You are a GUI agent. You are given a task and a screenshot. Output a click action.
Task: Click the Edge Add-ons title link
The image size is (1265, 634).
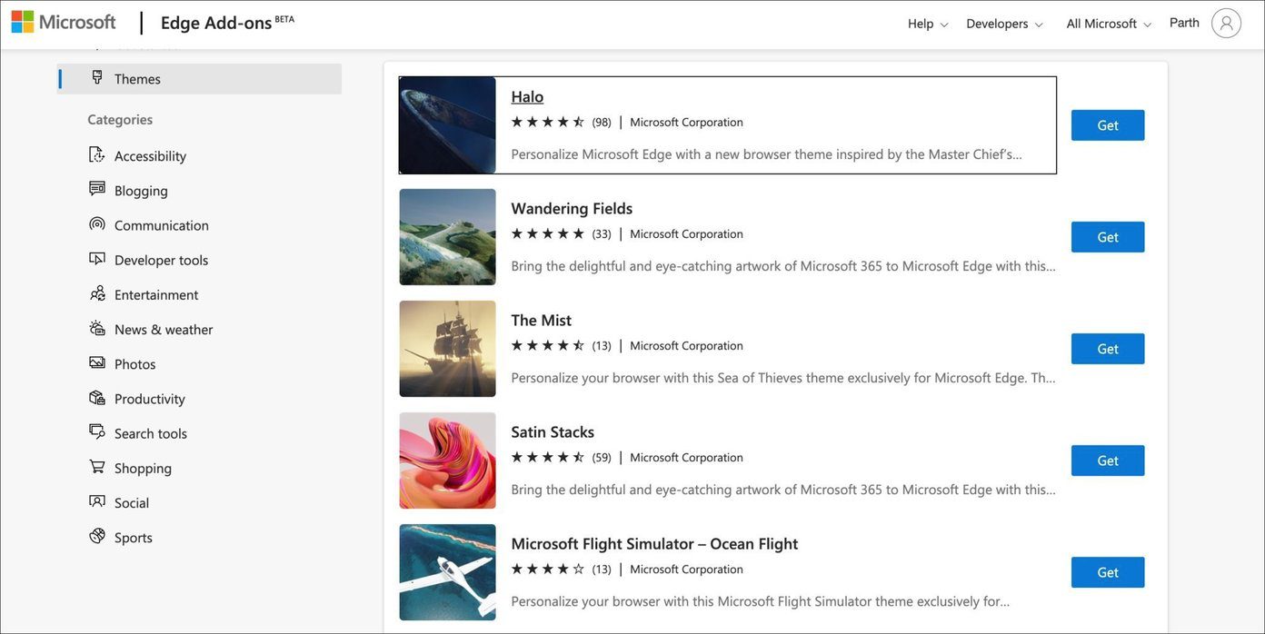(x=216, y=23)
